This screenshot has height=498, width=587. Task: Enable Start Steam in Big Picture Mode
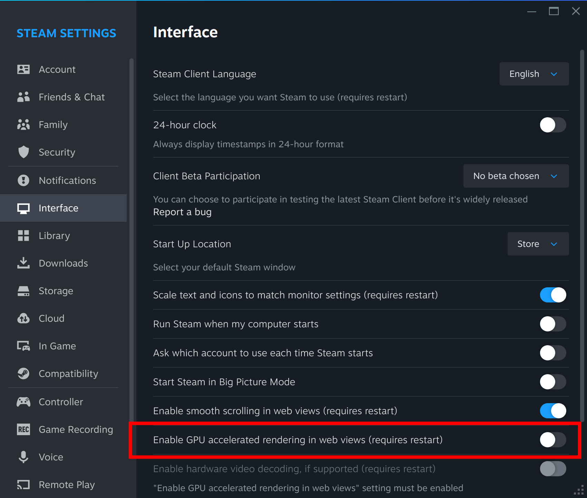pyautogui.click(x=553, y=382)
